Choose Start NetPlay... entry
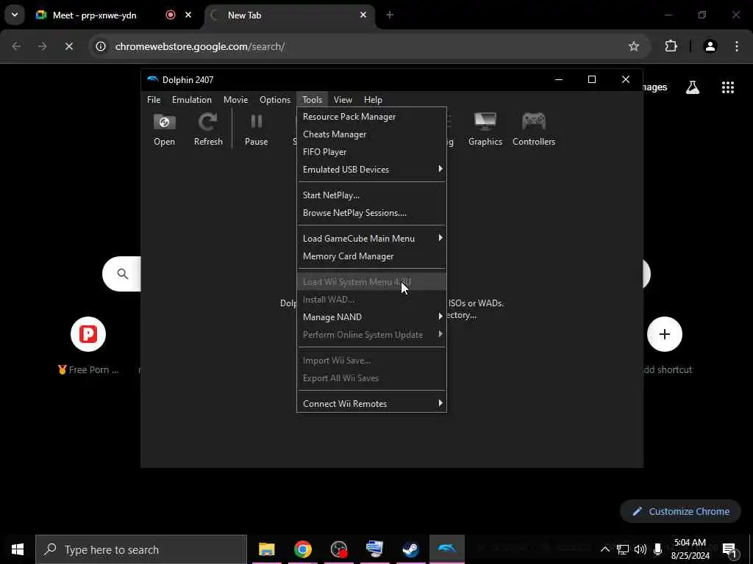The width and height of the screenshot is (753, 564). pos(371,195)
